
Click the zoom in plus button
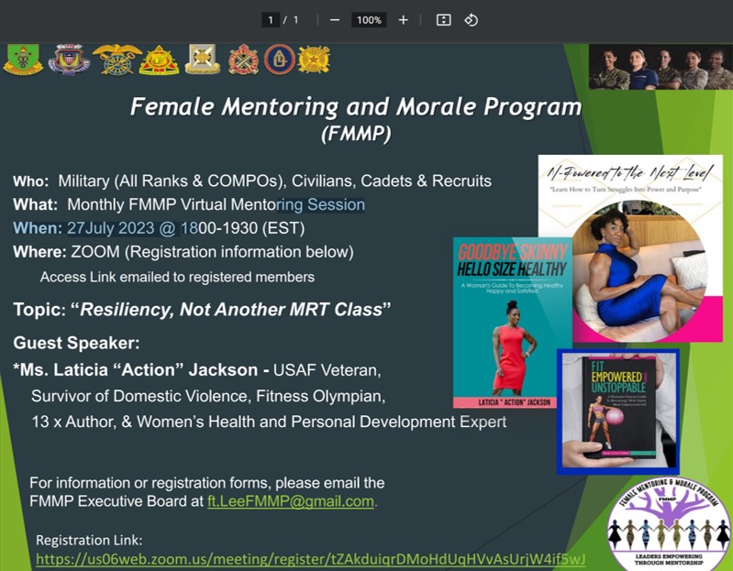404,20
